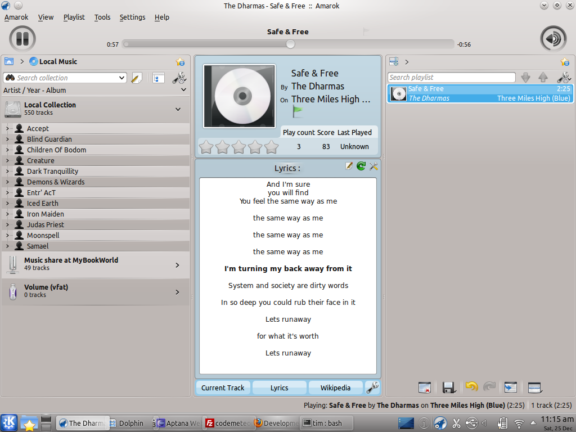Switch to Current Track applet
This screenshot has width=576, height=432.
(x=223, y=388)
